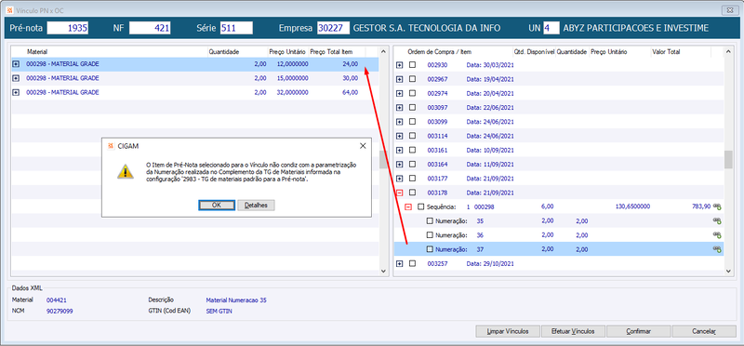Tick checkbox for order 003257
The width and height of the screenshot is (744, 346).
pos(412,263)
